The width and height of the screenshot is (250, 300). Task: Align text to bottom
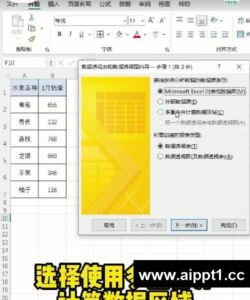coord(201,20)
